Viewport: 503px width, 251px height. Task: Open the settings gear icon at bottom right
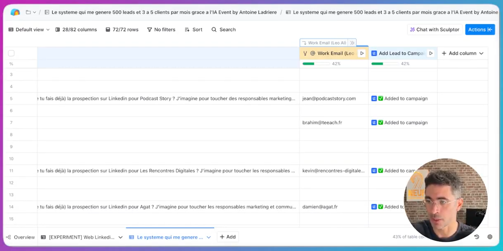(x=490, y=237)
